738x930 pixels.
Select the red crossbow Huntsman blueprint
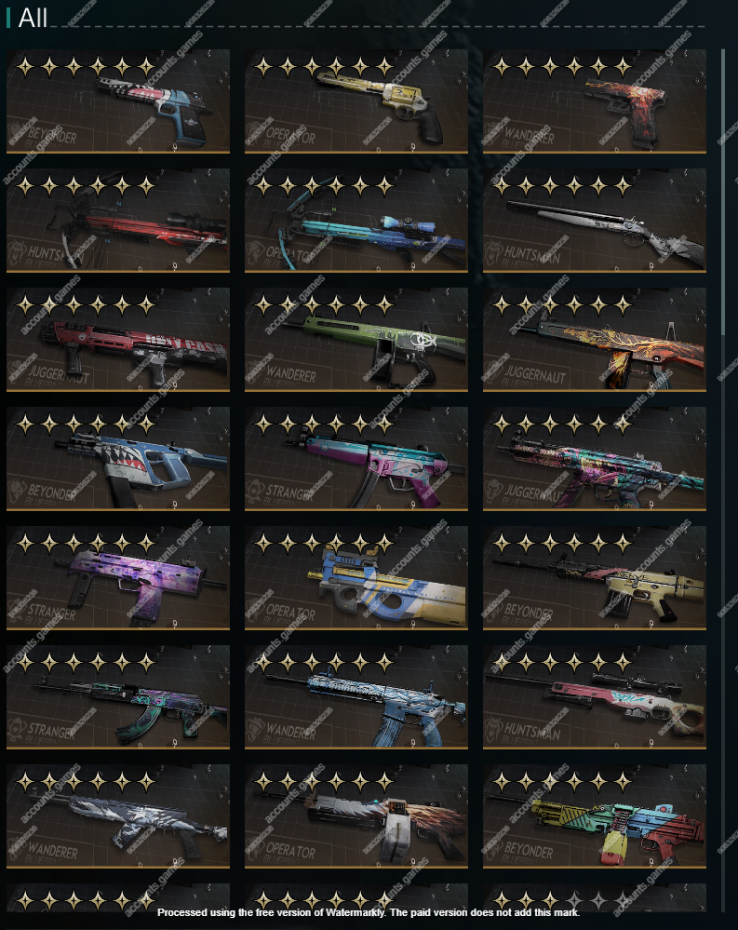tap(118, 221)
